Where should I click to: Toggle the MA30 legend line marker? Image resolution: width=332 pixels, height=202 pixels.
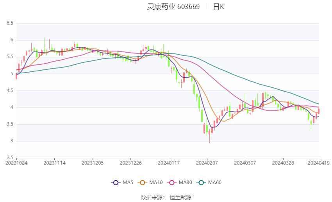pyautogui.click(x=172, y=183)
